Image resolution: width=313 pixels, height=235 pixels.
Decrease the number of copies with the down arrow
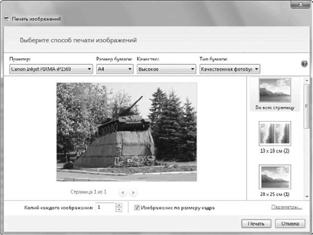[x=119, y=210]
